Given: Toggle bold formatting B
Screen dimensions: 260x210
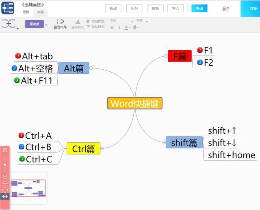Looking at the screenshot, I should (112, 27).
